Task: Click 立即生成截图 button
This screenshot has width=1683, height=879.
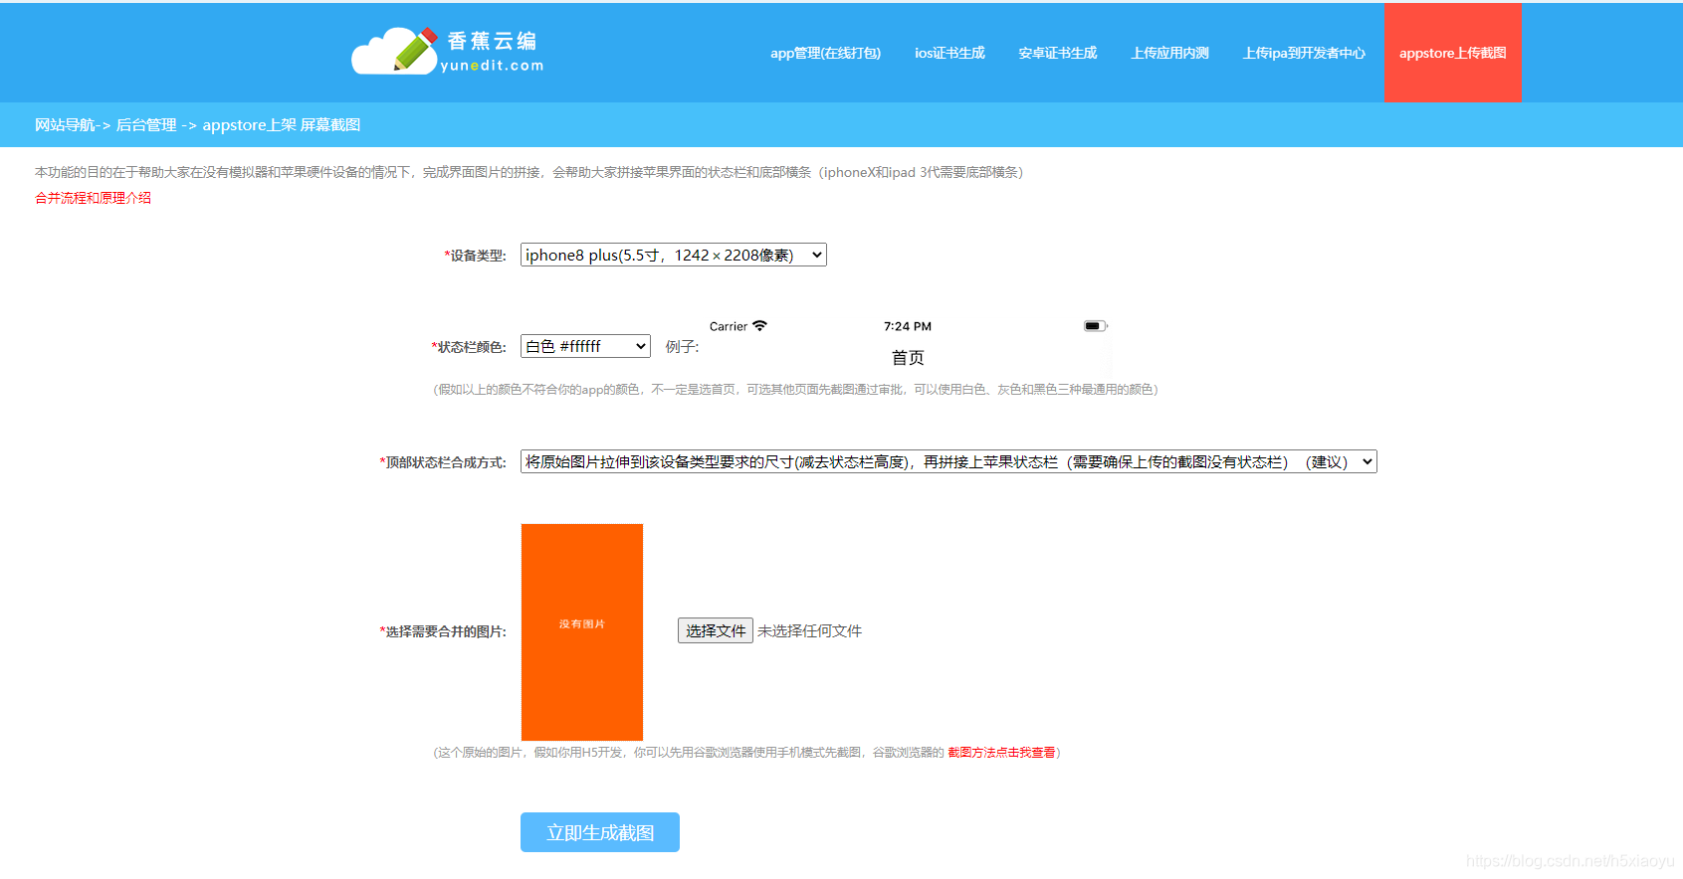Action: [600, 832]
